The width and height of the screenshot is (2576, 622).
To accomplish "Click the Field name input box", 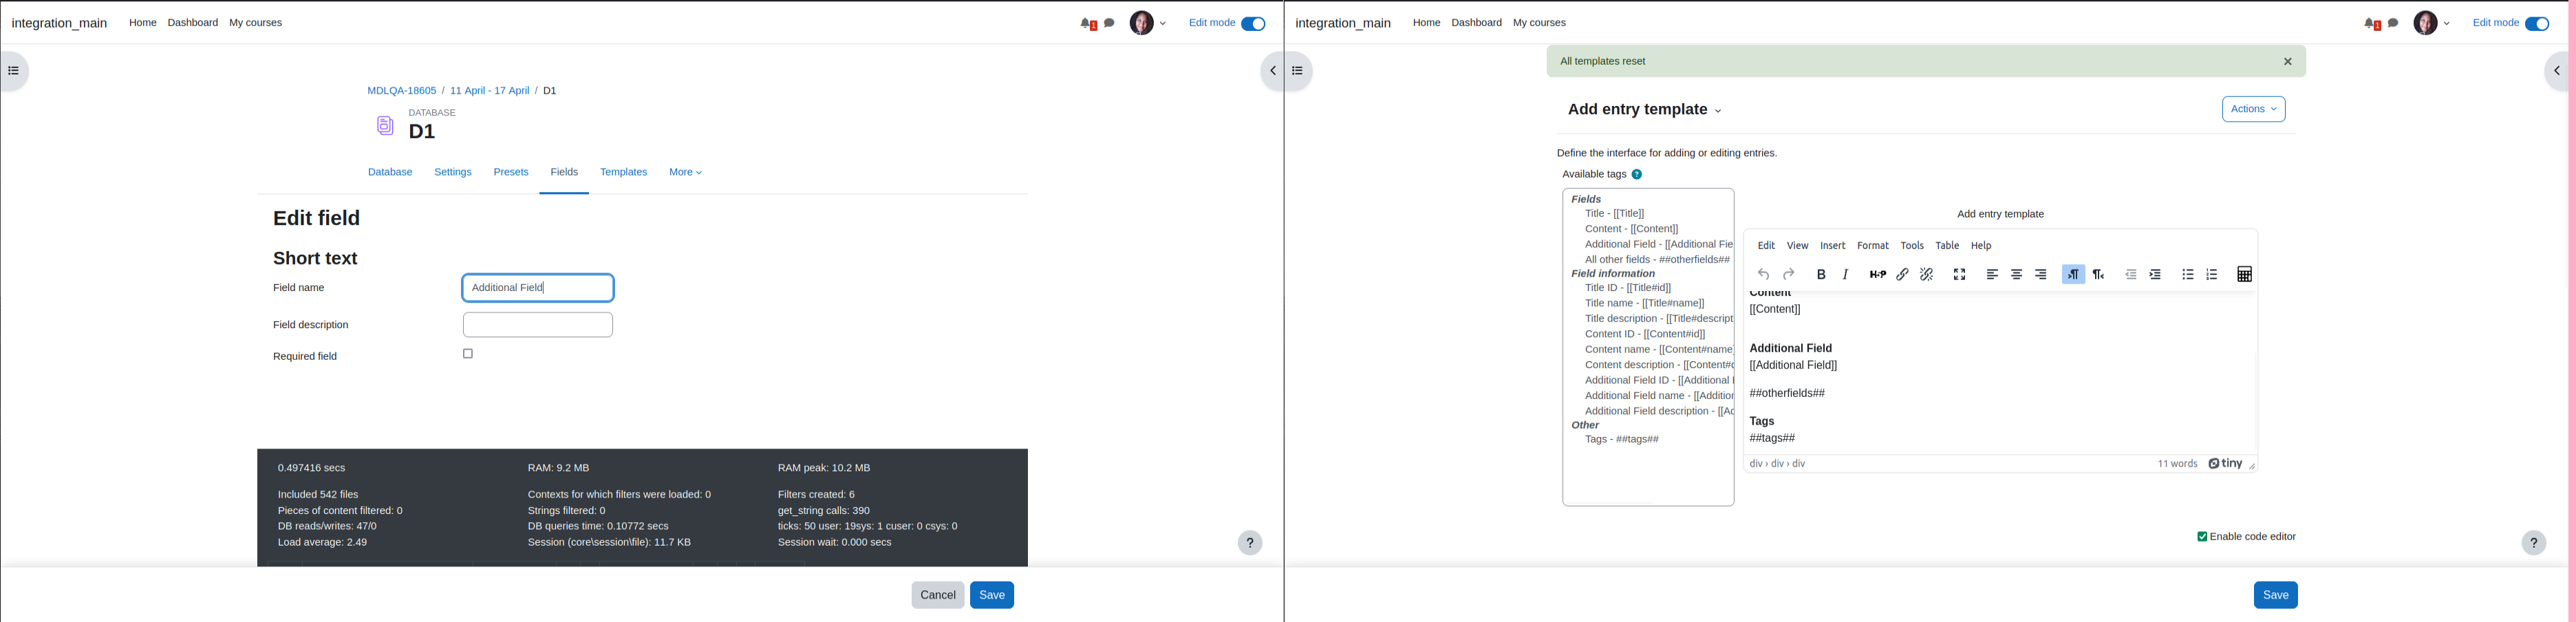I will coord(538,288).
